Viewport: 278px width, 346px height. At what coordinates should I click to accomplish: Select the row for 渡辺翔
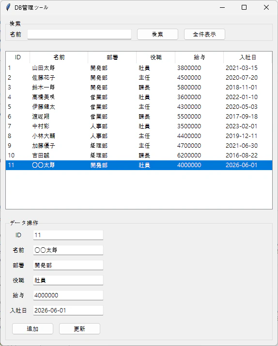(x=139, y=117)
